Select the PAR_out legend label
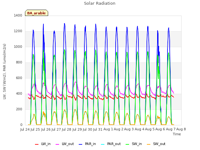The image size is (200, 150). [114, 144]
